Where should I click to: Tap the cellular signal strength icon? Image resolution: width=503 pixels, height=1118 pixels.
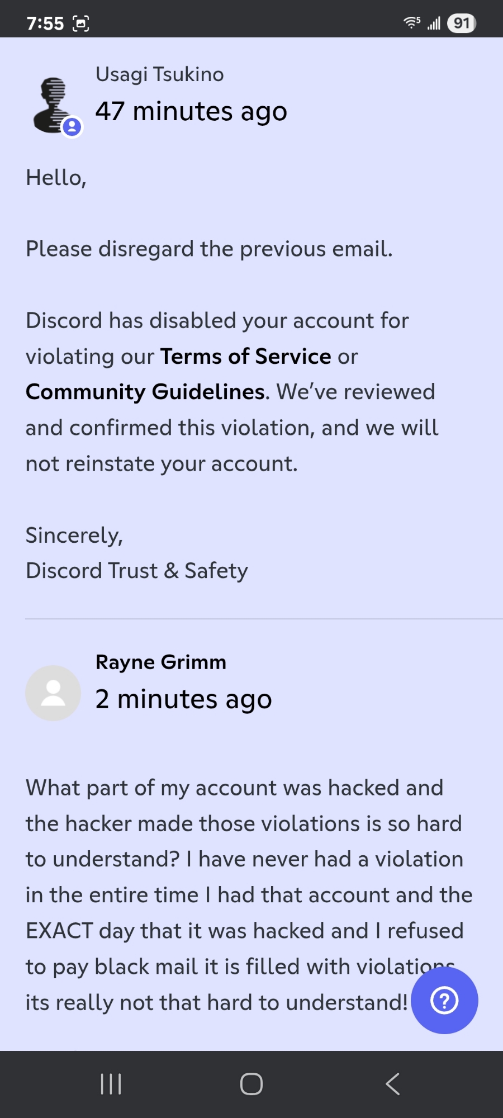434,23
